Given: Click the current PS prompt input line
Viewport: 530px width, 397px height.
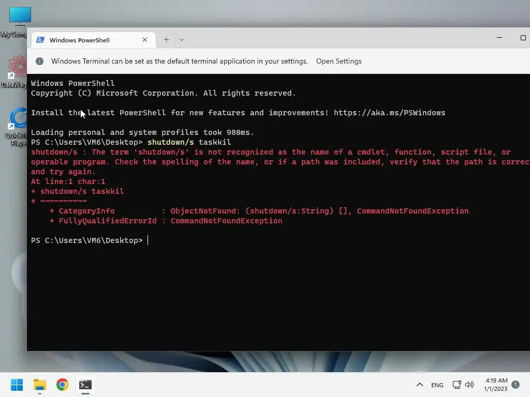Looking at the screenshot, I should click(90, 240).
